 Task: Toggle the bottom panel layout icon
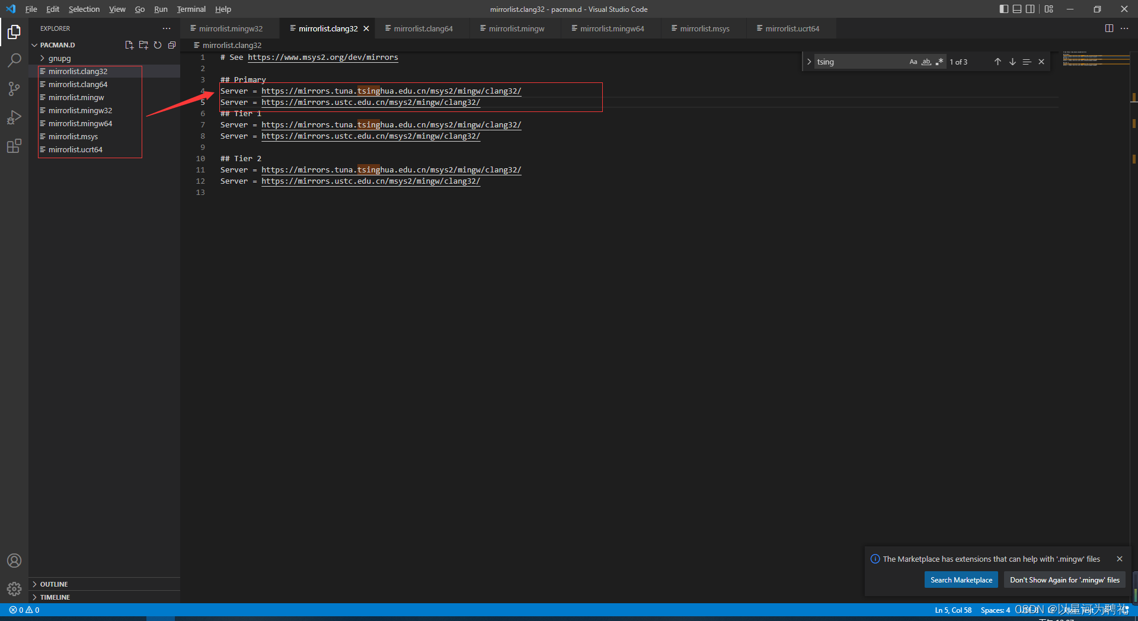point(1017,9)
